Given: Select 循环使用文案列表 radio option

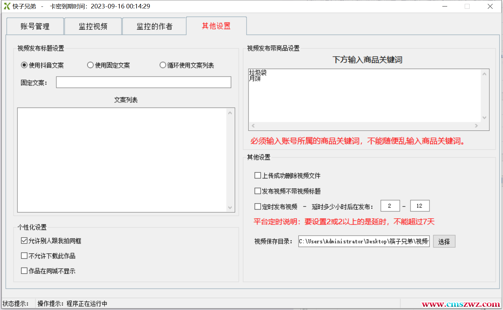Looking at the screenshot, I should tap(163, 65).
